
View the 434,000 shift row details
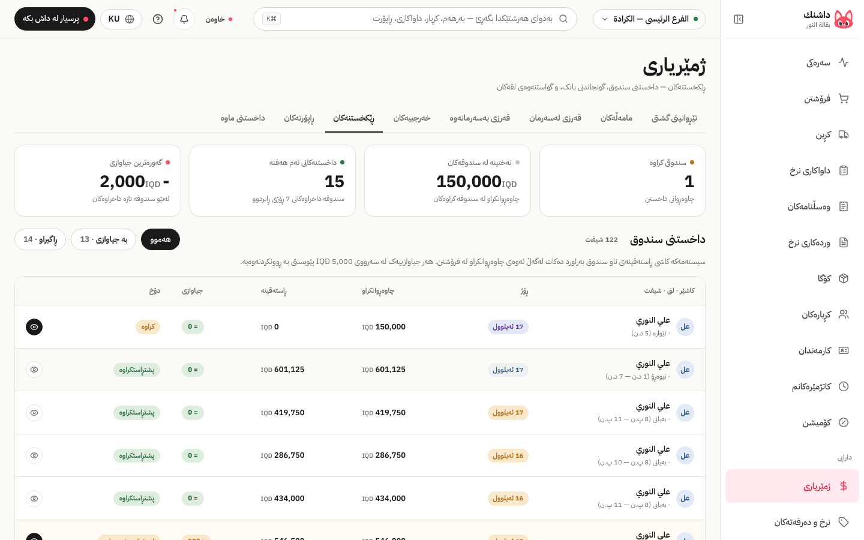pyautogui.click(x=34, y=499)
